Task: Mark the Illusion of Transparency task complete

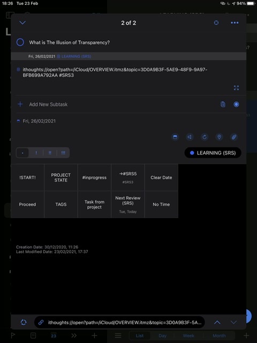Action: (x=20, y=42)
